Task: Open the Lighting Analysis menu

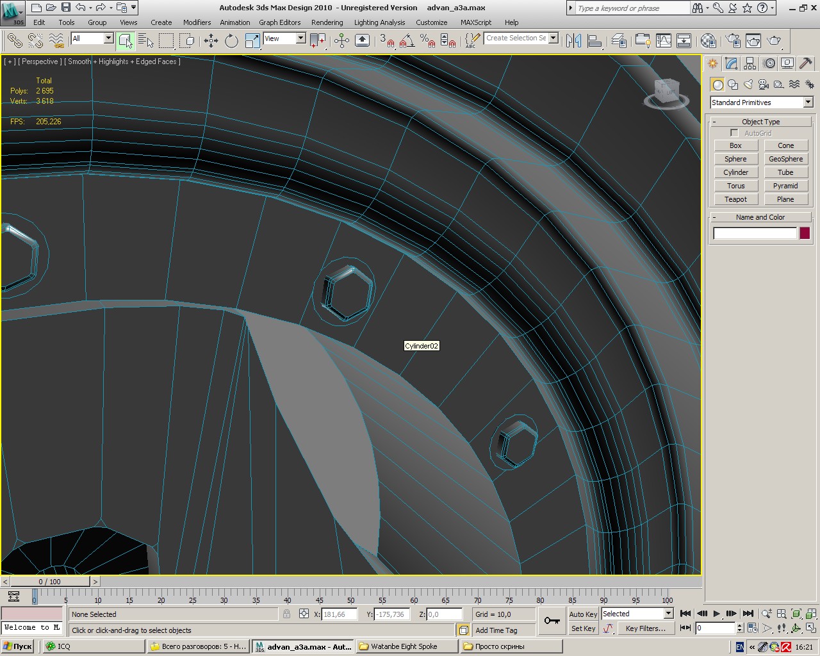Action: point(379,22)
